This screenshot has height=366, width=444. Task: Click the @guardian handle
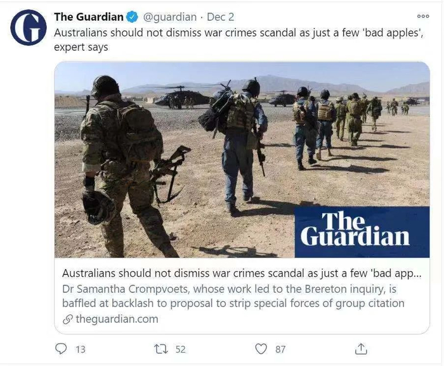(170, 17)
